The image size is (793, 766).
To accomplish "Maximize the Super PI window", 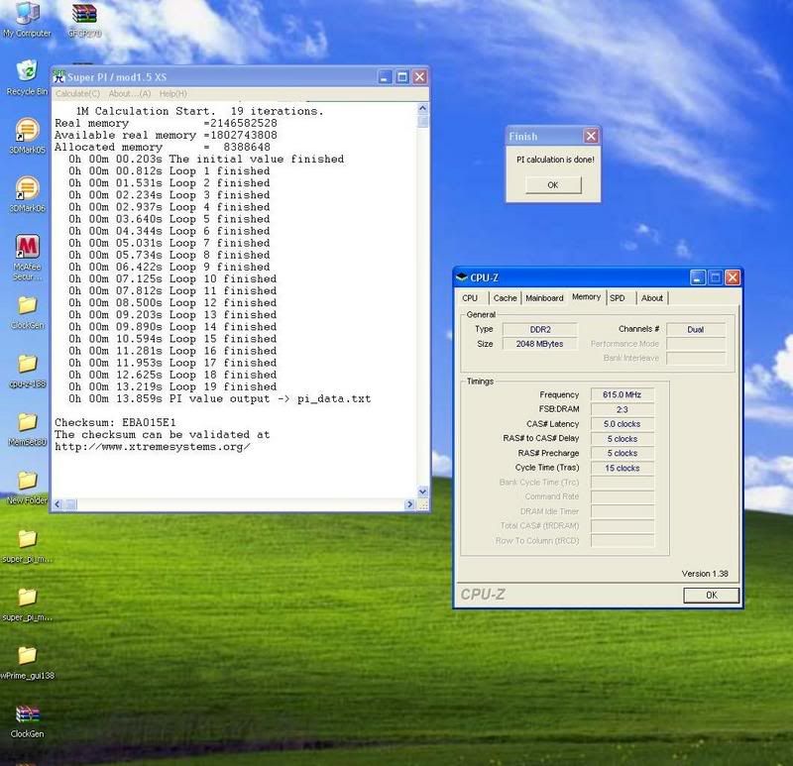I will point(402,77).
